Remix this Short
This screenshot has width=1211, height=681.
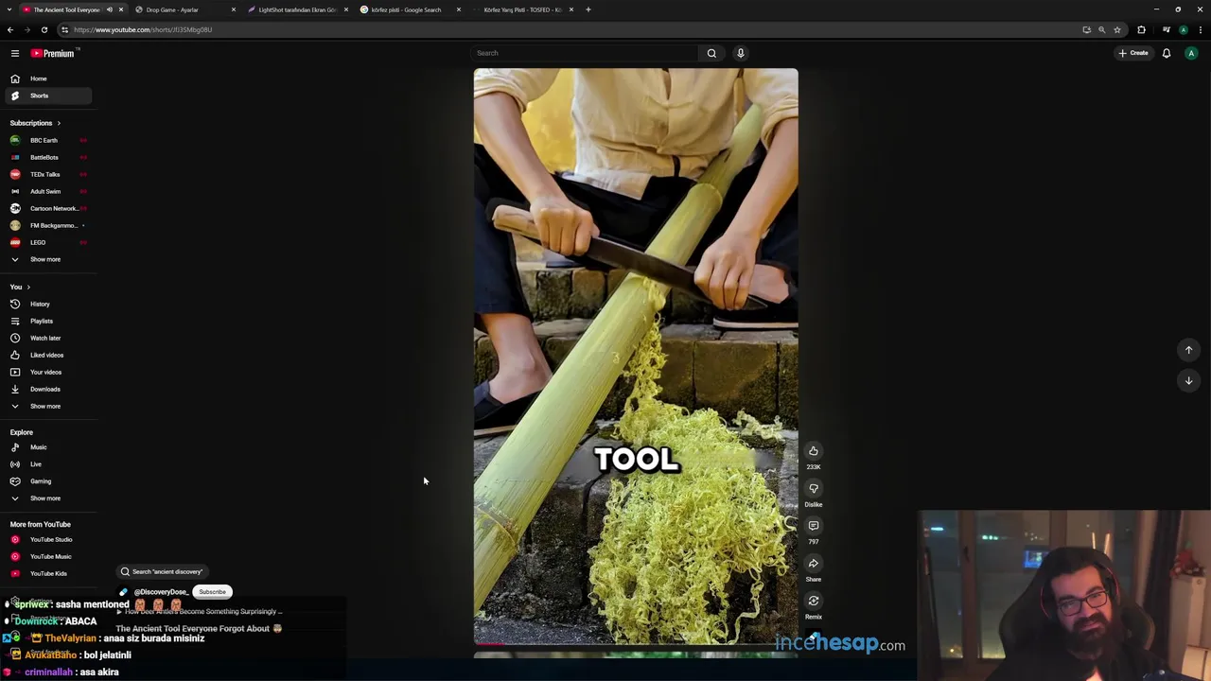(814, 601)
